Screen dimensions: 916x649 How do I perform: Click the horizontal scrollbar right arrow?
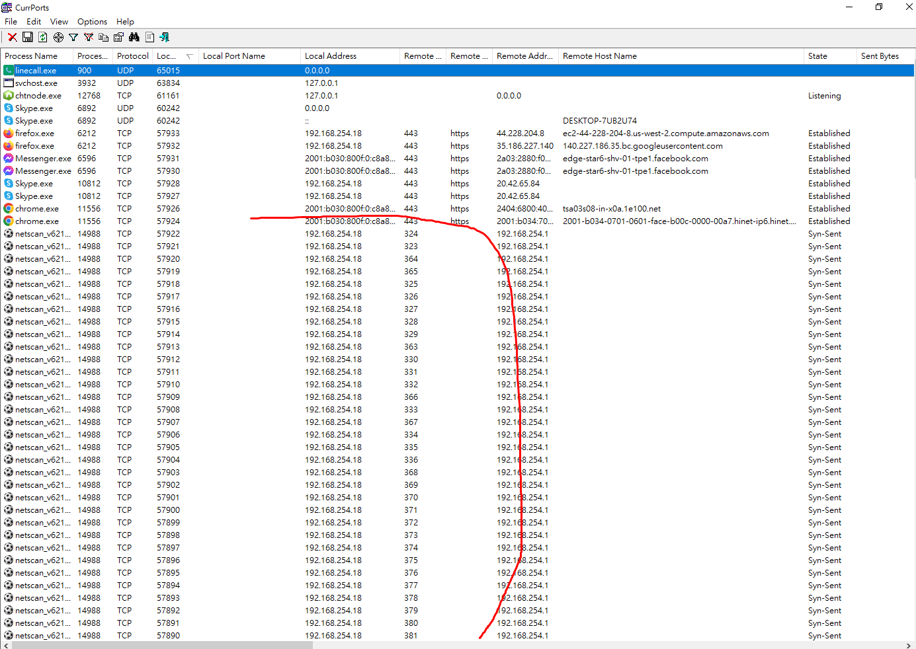pos(909,646)
